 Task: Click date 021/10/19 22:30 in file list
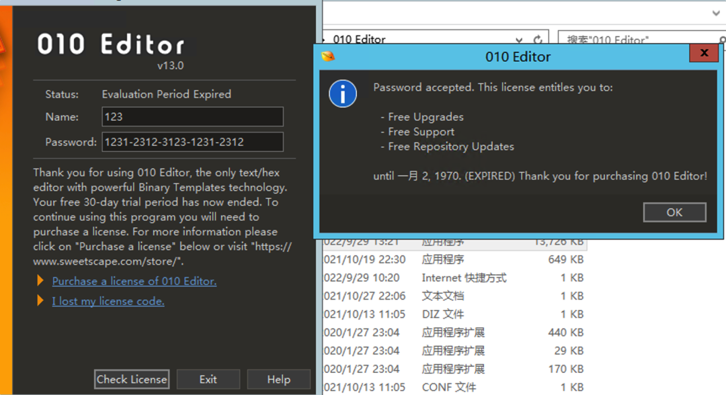364,259
